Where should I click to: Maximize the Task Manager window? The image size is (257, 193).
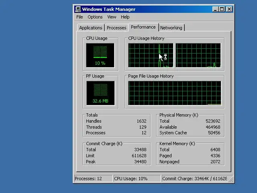222,9
